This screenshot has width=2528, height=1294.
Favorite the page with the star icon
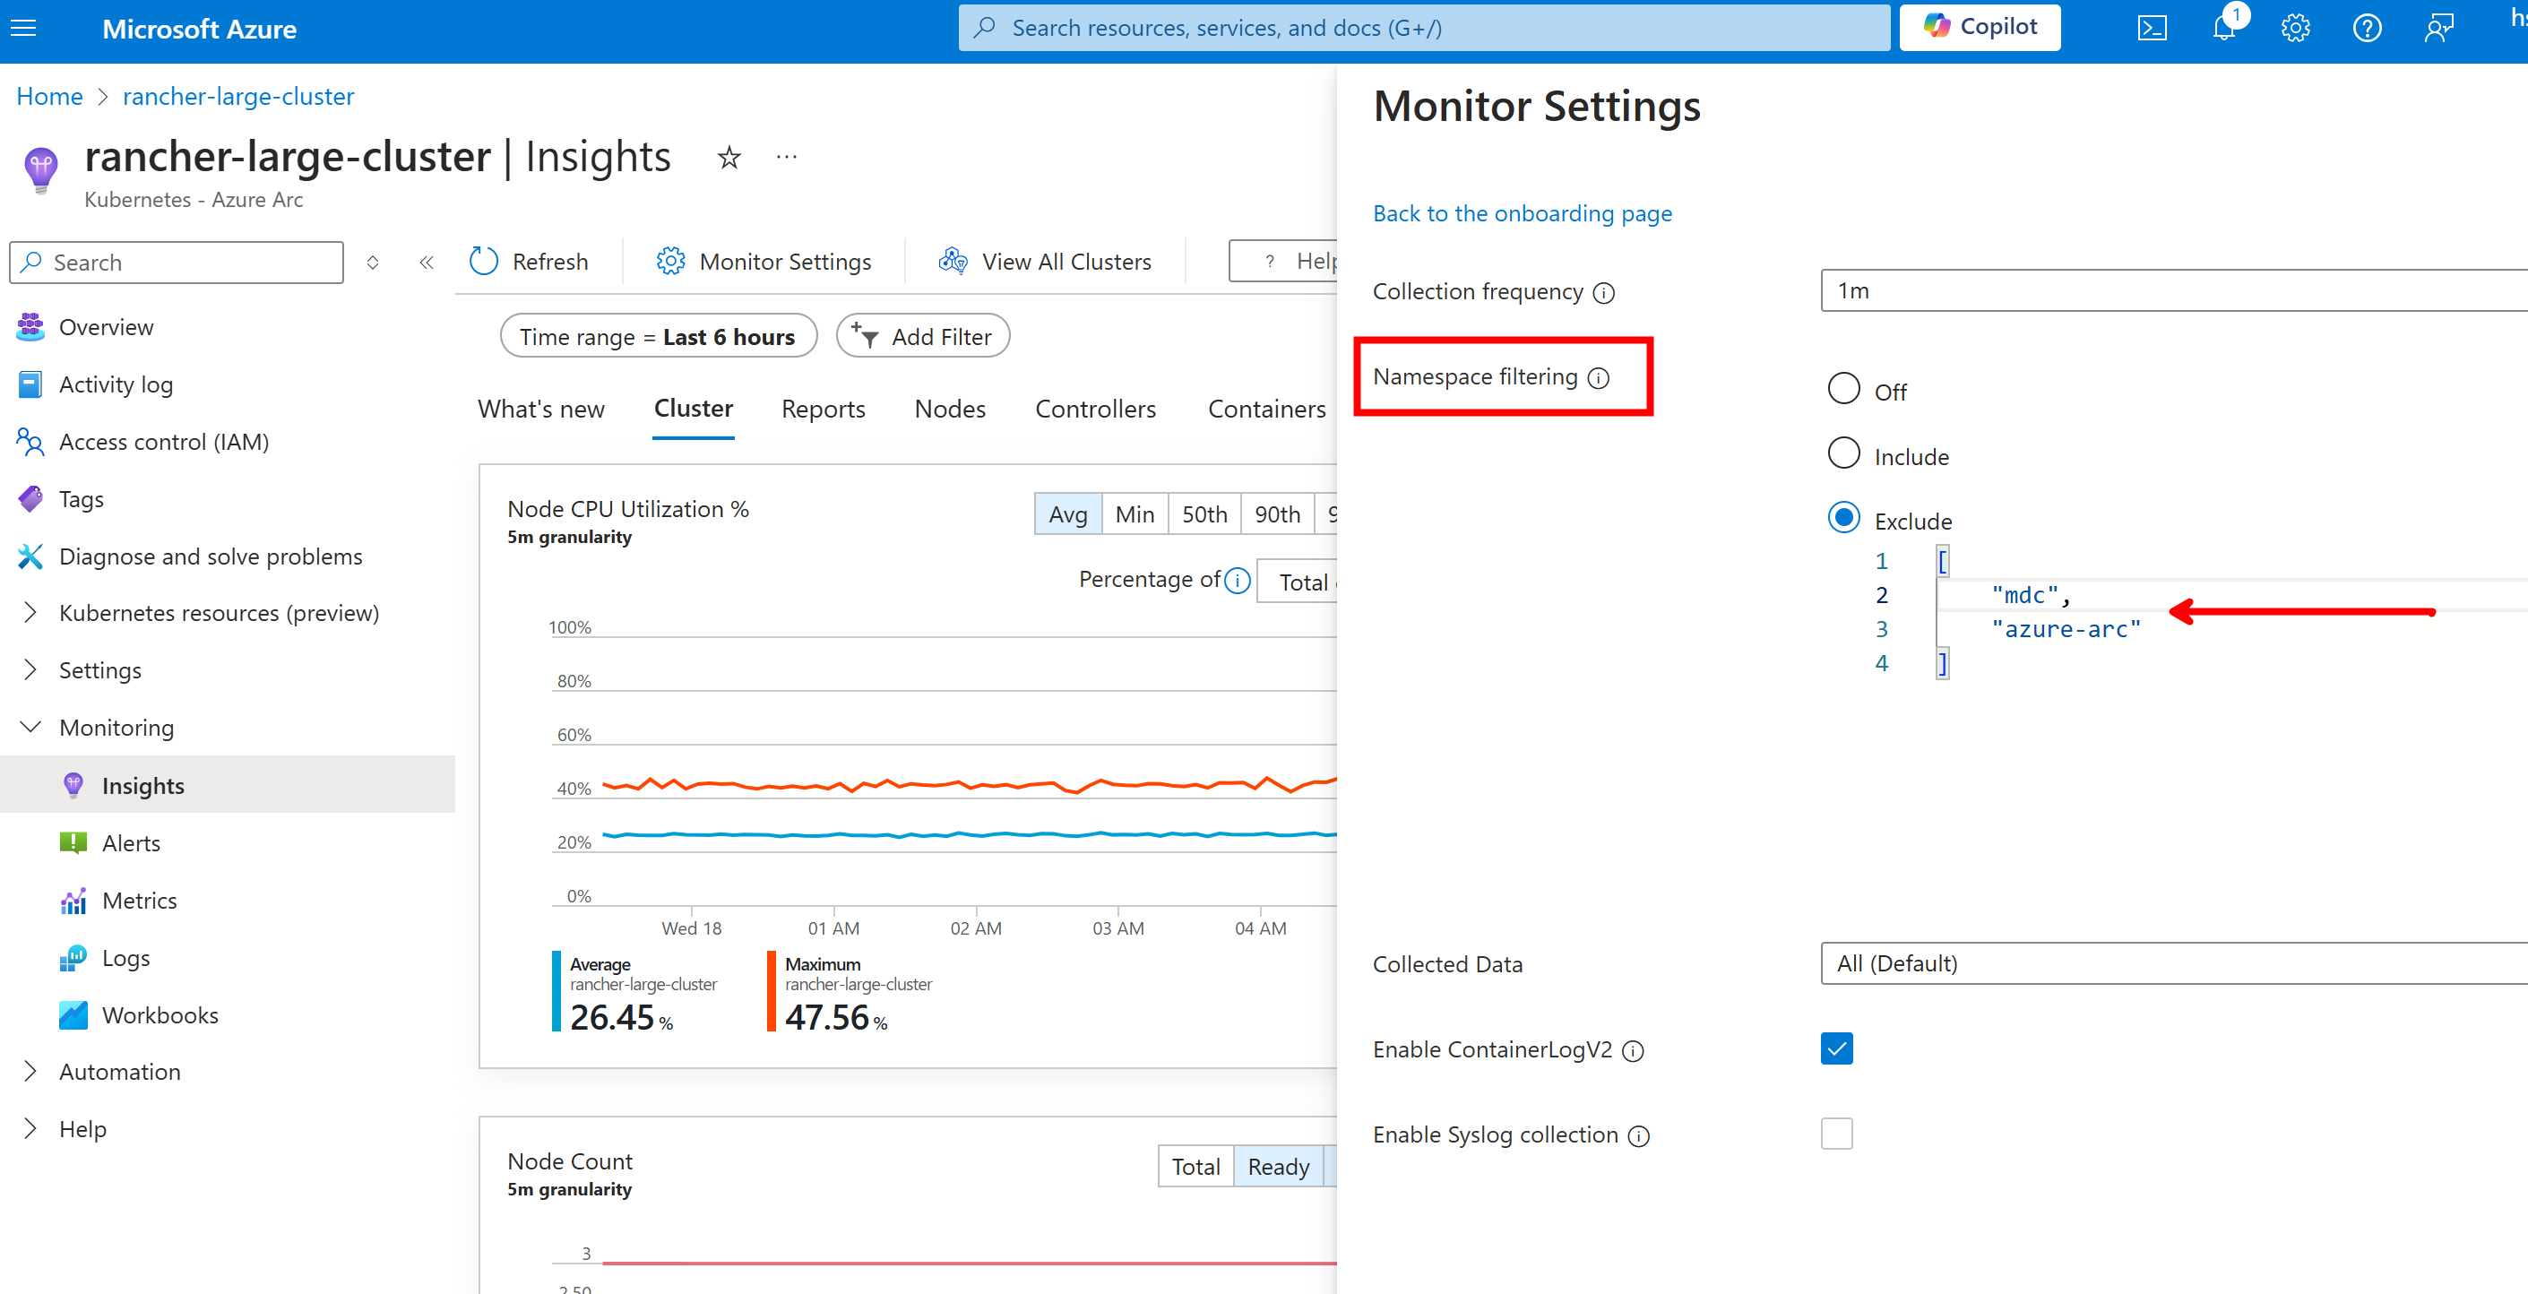pyautogui.click(x=729, y=157)
